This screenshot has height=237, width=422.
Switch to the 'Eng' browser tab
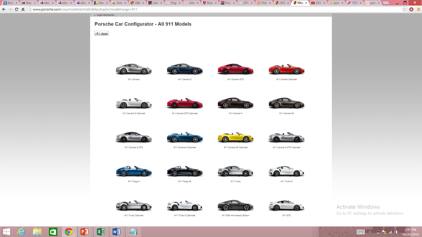tap(173, 3)
